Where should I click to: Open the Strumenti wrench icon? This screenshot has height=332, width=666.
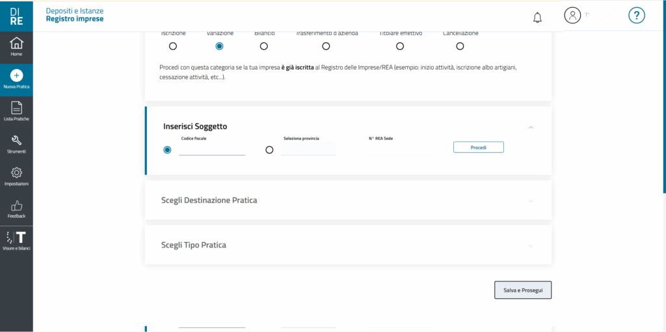(x=16, y=140)
